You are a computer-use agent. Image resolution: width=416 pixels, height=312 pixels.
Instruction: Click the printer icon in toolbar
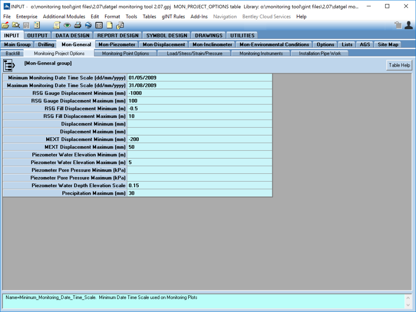click(78, 25)
